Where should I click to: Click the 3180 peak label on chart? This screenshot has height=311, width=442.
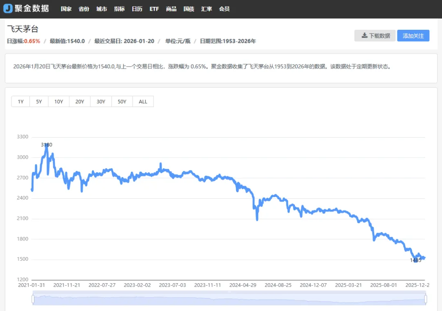click(47, 145)
